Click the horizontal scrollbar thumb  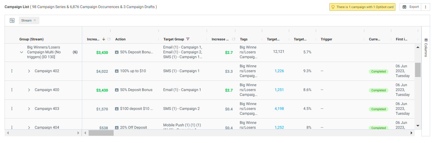pos(101,133)
